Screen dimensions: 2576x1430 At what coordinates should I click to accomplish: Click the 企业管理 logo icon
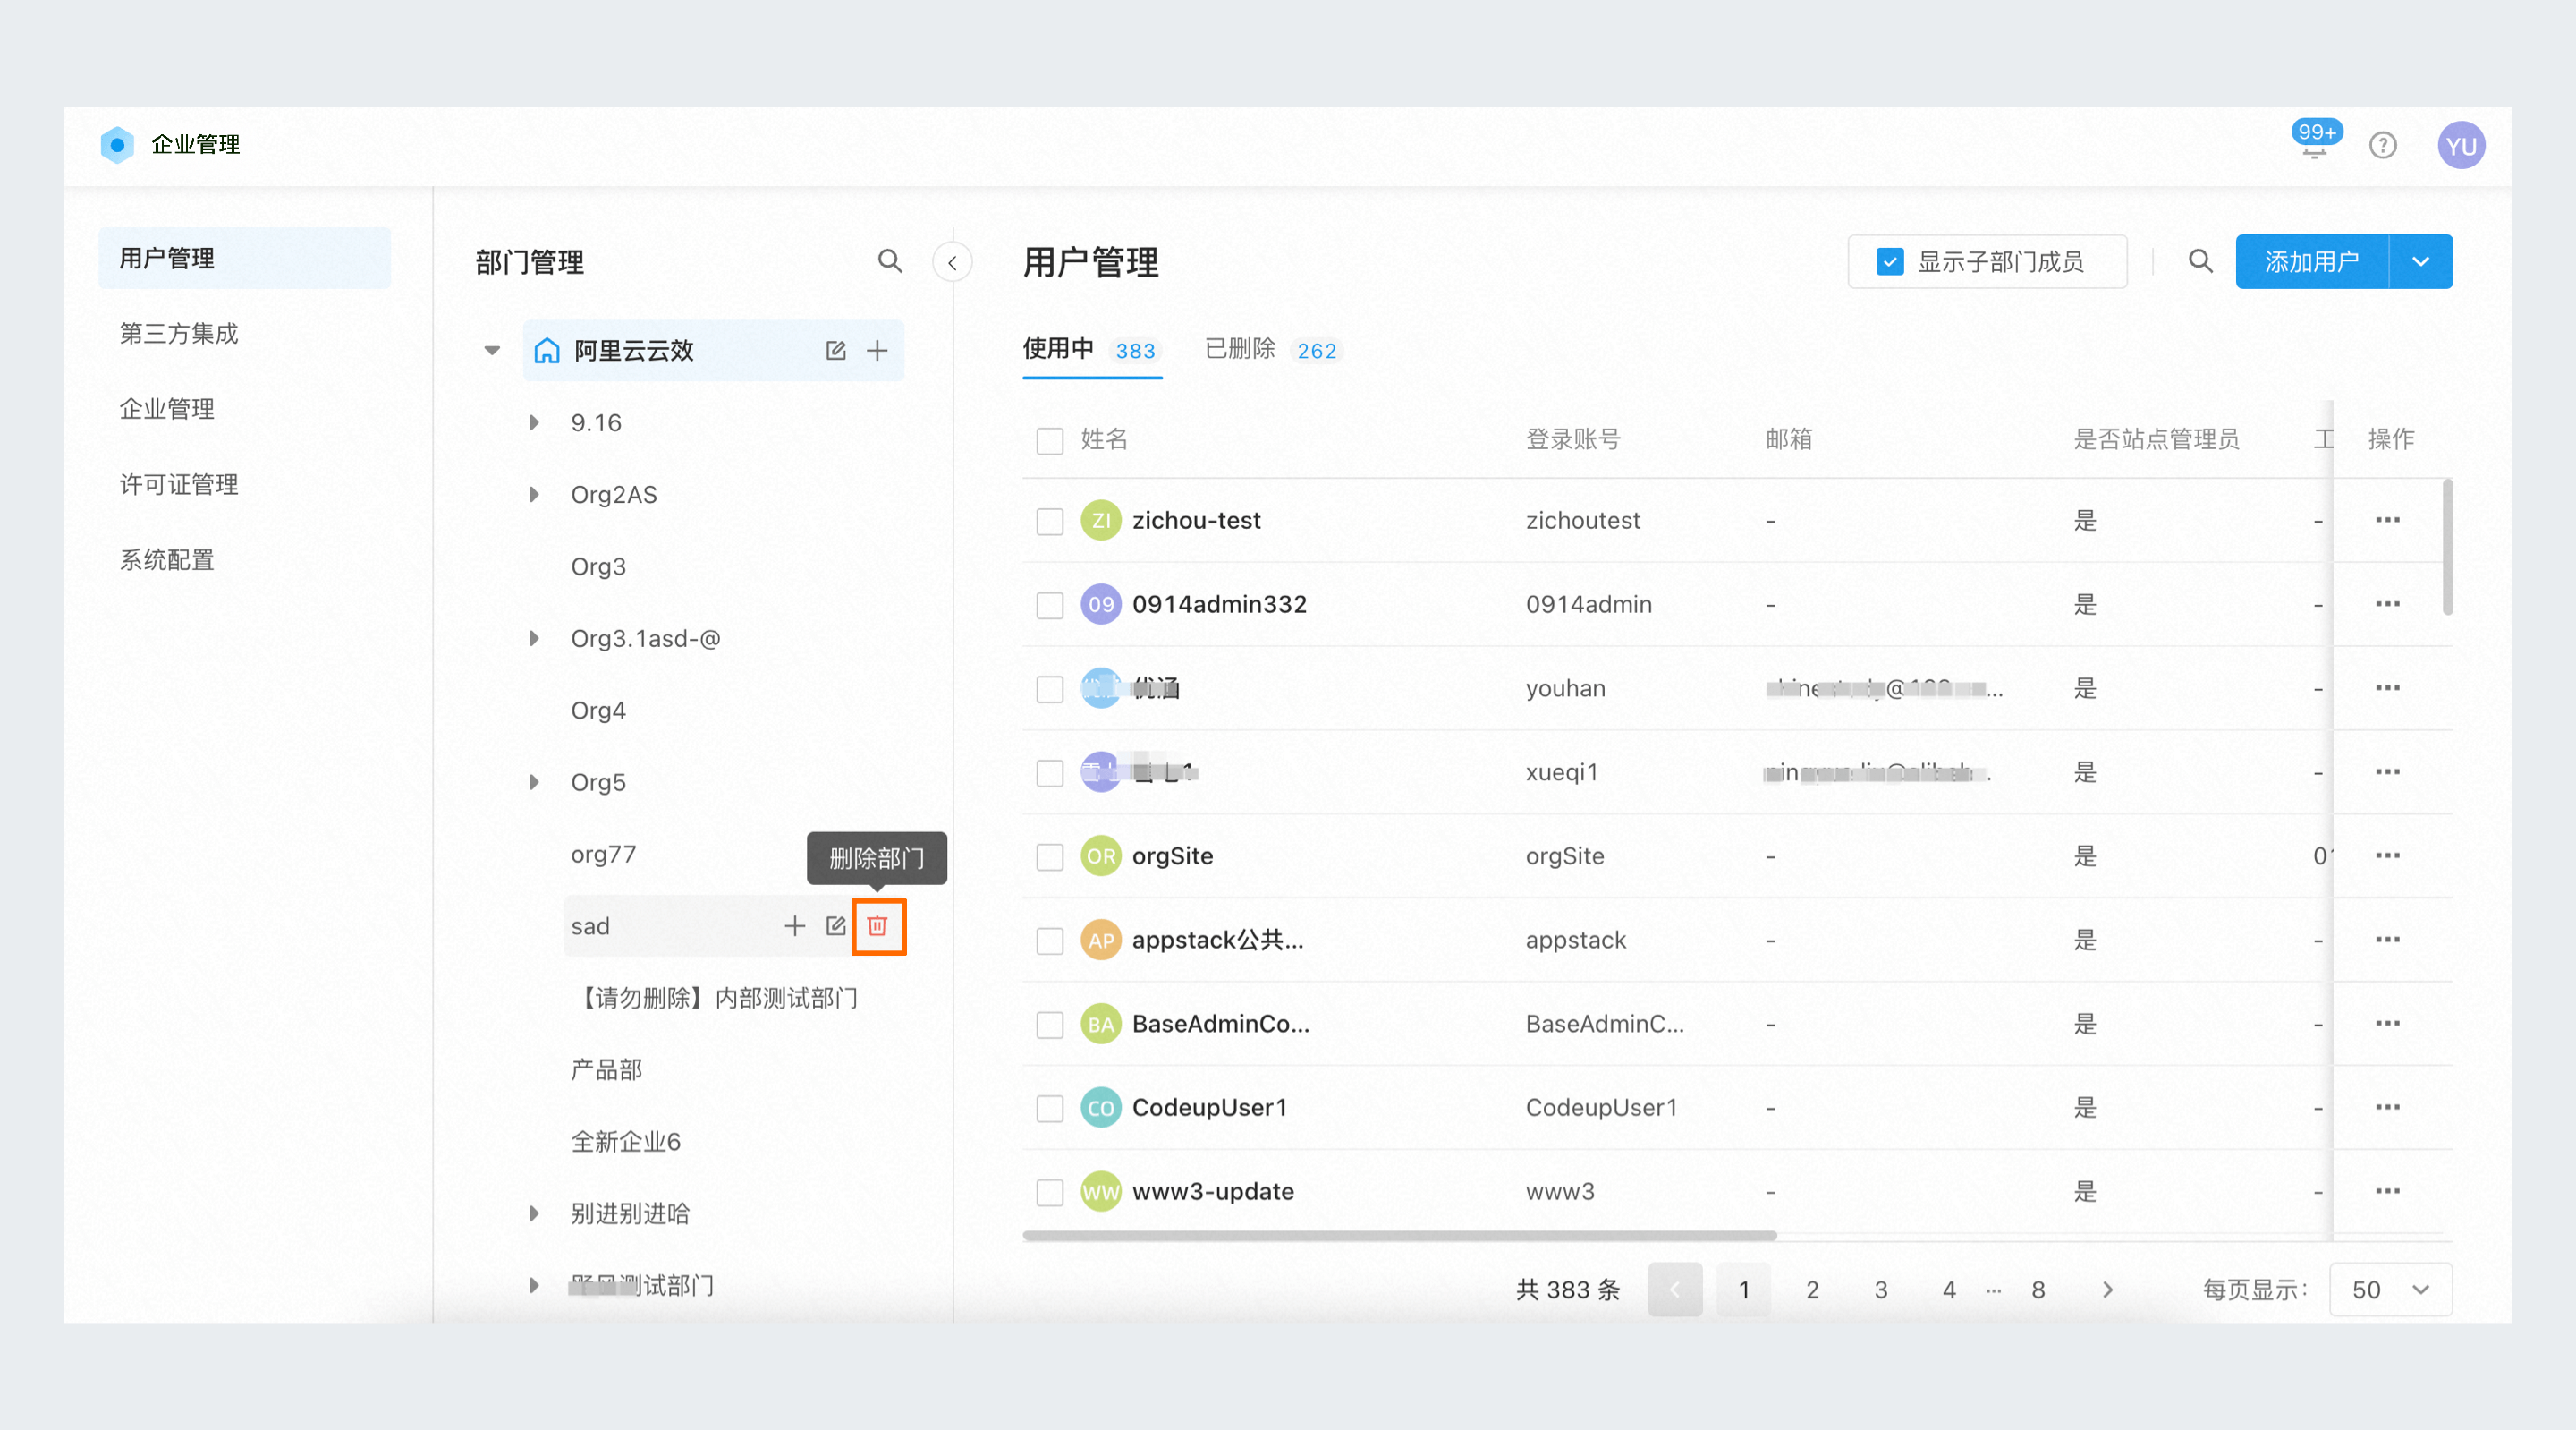117,144
